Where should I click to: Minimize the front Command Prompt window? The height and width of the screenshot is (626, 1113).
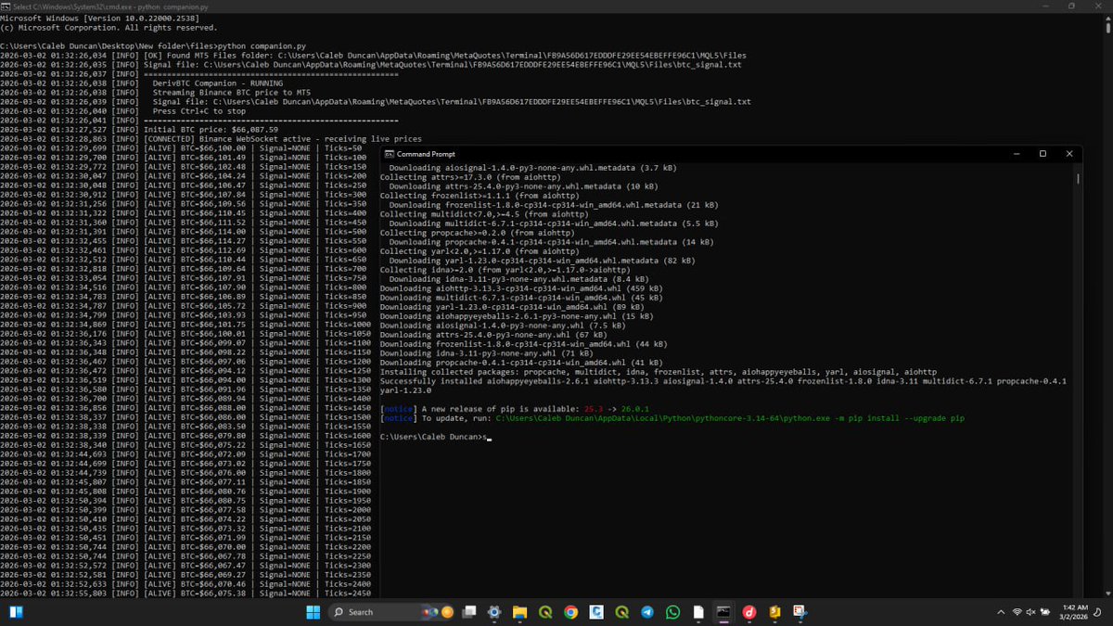tap(1016, 153)
